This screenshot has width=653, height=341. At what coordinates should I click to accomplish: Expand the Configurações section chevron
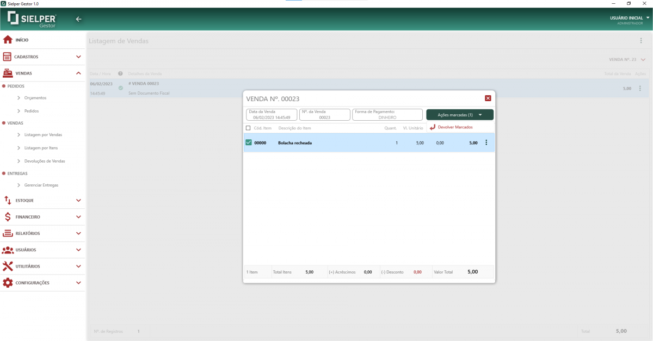point(78,283)
